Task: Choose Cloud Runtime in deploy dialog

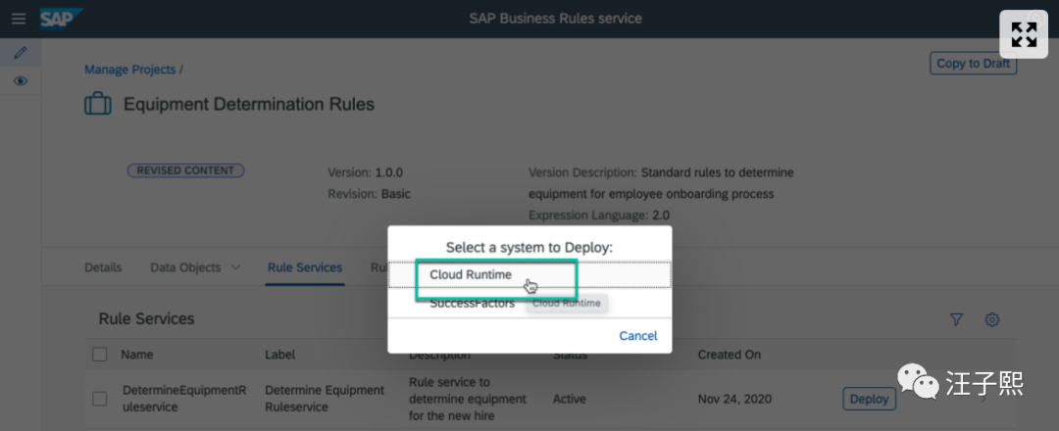Action: pos(471,275)
